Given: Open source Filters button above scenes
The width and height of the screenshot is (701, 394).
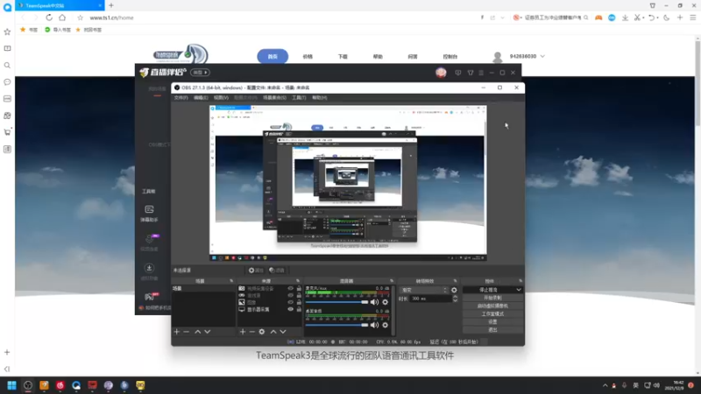Looking at the screenshot, I should coord(277,271).
